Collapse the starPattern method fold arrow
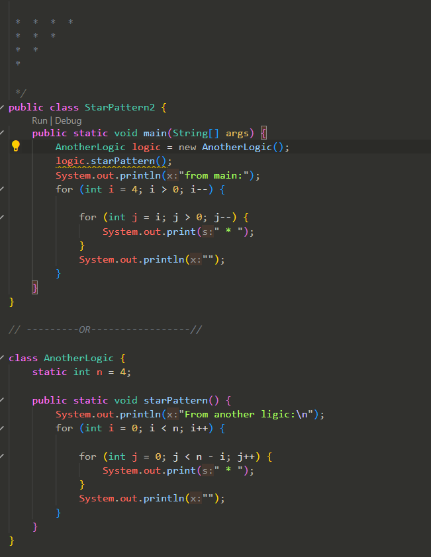The image size is (431, 557). pyautogui.click(x=2, y=400)
